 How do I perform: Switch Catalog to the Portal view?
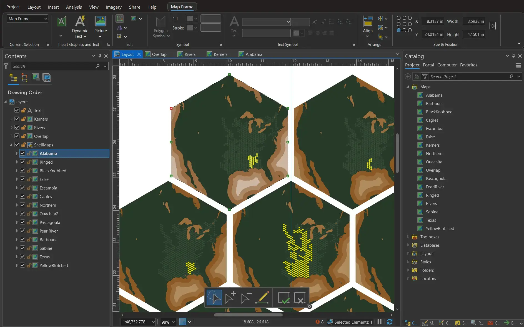point(428,65)
